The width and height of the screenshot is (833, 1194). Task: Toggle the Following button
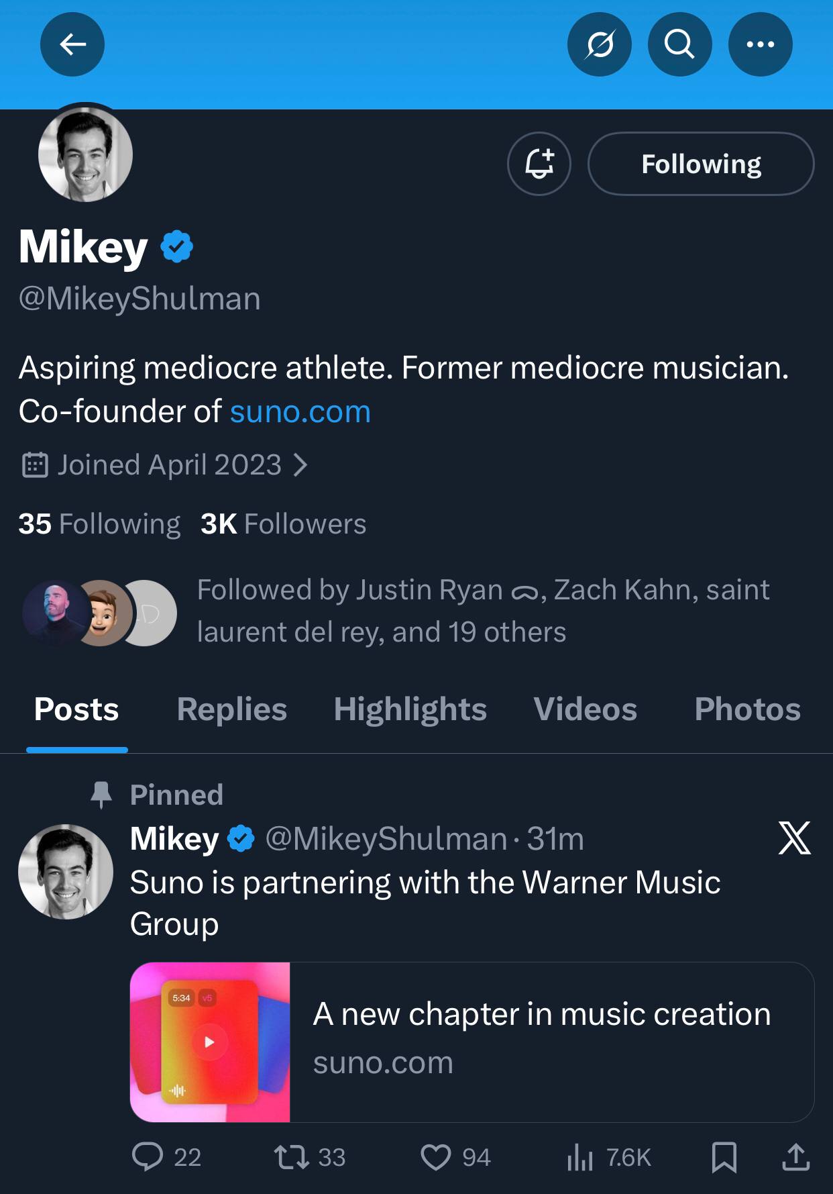pyautogui.click(x=701, y=164)
